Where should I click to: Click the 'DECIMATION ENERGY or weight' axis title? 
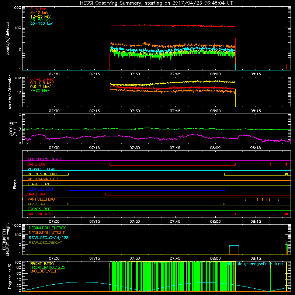coord(6,239)
